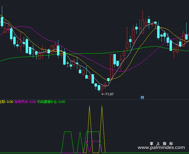The height and width of the screenshot is (154, 189).
Task: Click the magenta 0.00 value after 秘密买点
Action: pos(33,102)
